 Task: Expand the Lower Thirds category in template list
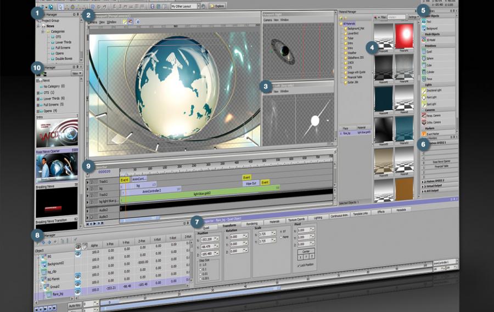[x=38, y=99]
